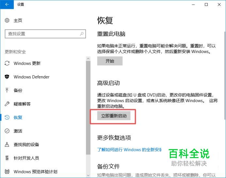Select 备份 in the sidebar
226x178 pixels.
click(x=18, y=90)
